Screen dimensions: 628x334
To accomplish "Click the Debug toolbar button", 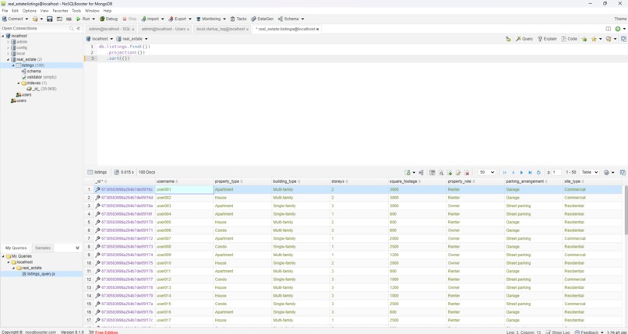I will click(x=108, y=19).
